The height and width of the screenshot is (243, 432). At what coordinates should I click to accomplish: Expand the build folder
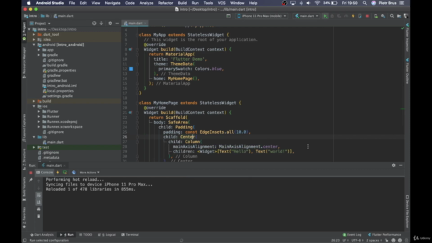(x=34, y=101)
